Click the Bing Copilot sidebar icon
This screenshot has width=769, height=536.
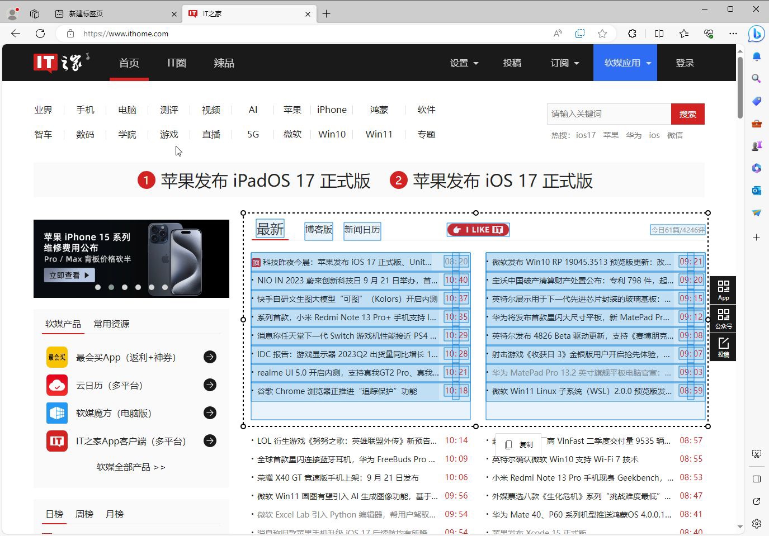(x=756, y=34)
